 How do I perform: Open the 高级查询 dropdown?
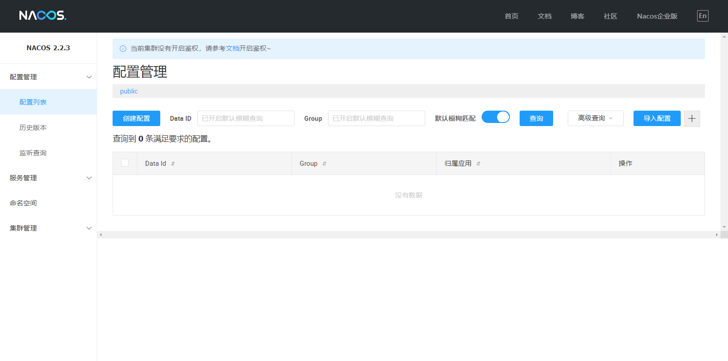click(x=596, y=118)
